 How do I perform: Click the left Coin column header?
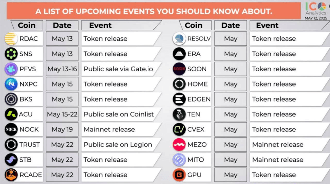point(27,25)
